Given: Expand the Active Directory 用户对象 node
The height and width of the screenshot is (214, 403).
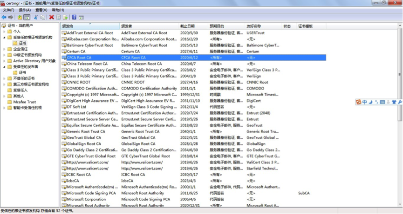Looking at the screenshot, I should [x=4, y=61].
